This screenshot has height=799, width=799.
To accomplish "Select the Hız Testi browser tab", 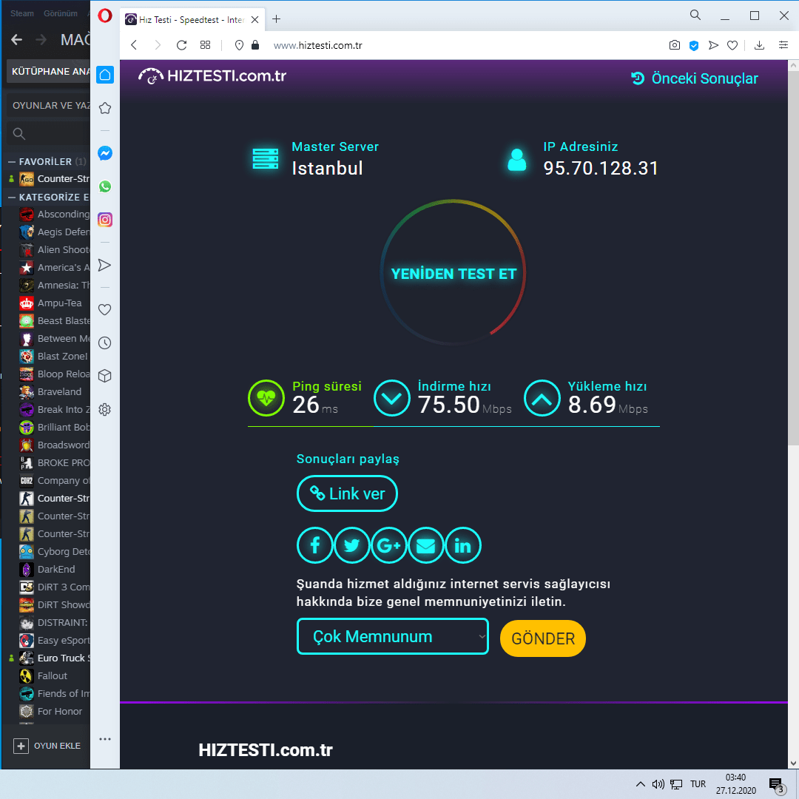I will point(192,19).
